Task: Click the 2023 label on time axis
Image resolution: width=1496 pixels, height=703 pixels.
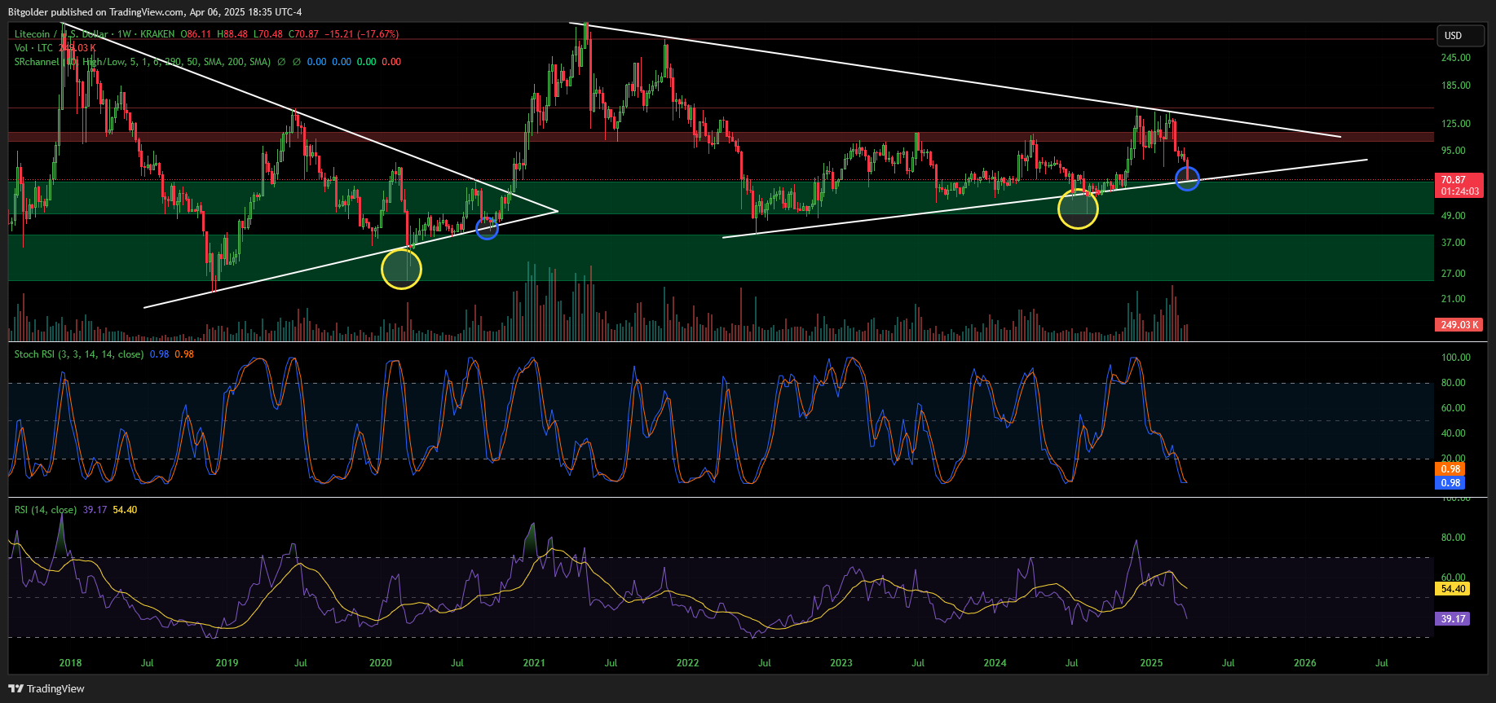Action: (841, 663)
